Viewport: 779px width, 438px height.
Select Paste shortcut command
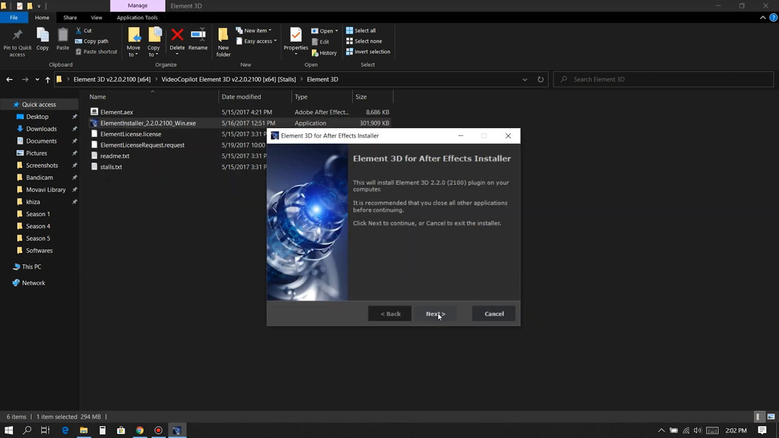coord(96,52)
